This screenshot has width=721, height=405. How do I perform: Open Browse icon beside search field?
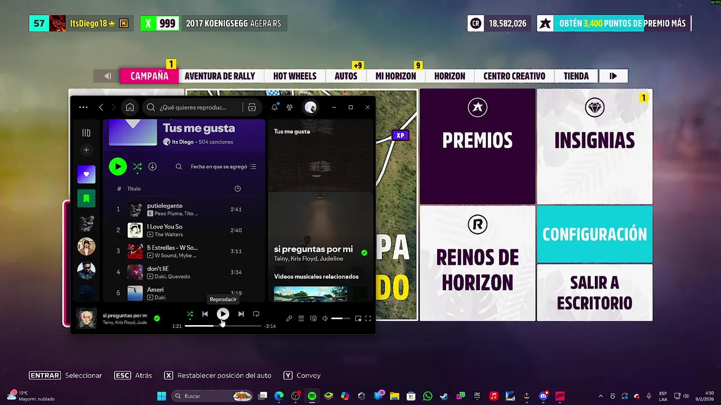[252, 107]
